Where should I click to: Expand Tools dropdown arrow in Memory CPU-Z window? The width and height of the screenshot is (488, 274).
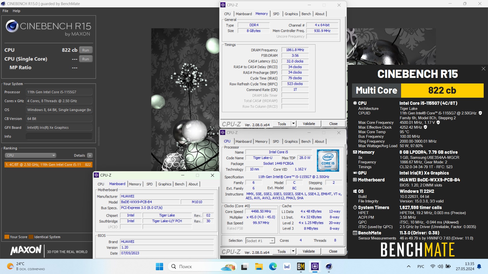click(x=293, y=124)
